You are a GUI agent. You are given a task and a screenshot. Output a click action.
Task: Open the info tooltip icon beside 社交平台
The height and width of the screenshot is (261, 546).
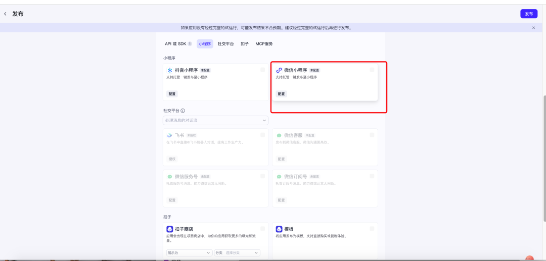click(183, 111)
